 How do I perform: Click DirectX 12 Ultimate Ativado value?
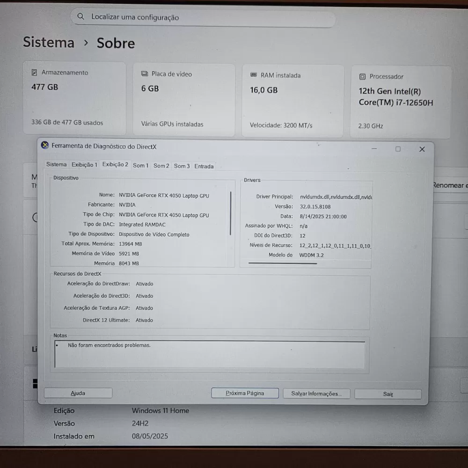[145, 320]
